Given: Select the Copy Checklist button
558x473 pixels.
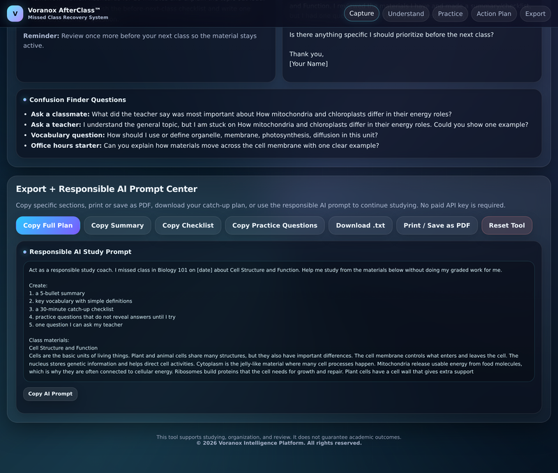Looking at the screenshot, I should (188, 225).
